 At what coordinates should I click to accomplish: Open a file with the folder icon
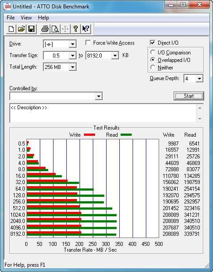point(21,29)
